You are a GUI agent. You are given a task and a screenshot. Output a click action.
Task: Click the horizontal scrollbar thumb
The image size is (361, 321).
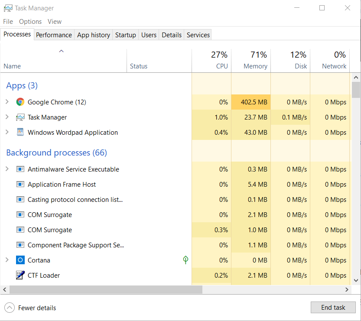tap(106, 289)
